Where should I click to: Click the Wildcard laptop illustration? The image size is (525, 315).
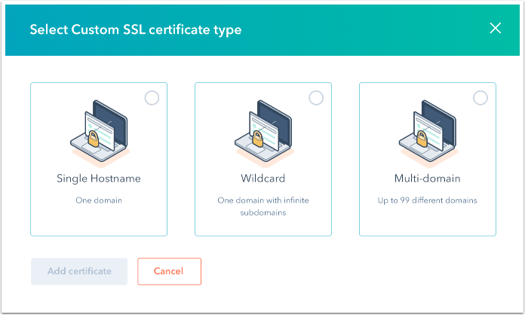point(263,132)
